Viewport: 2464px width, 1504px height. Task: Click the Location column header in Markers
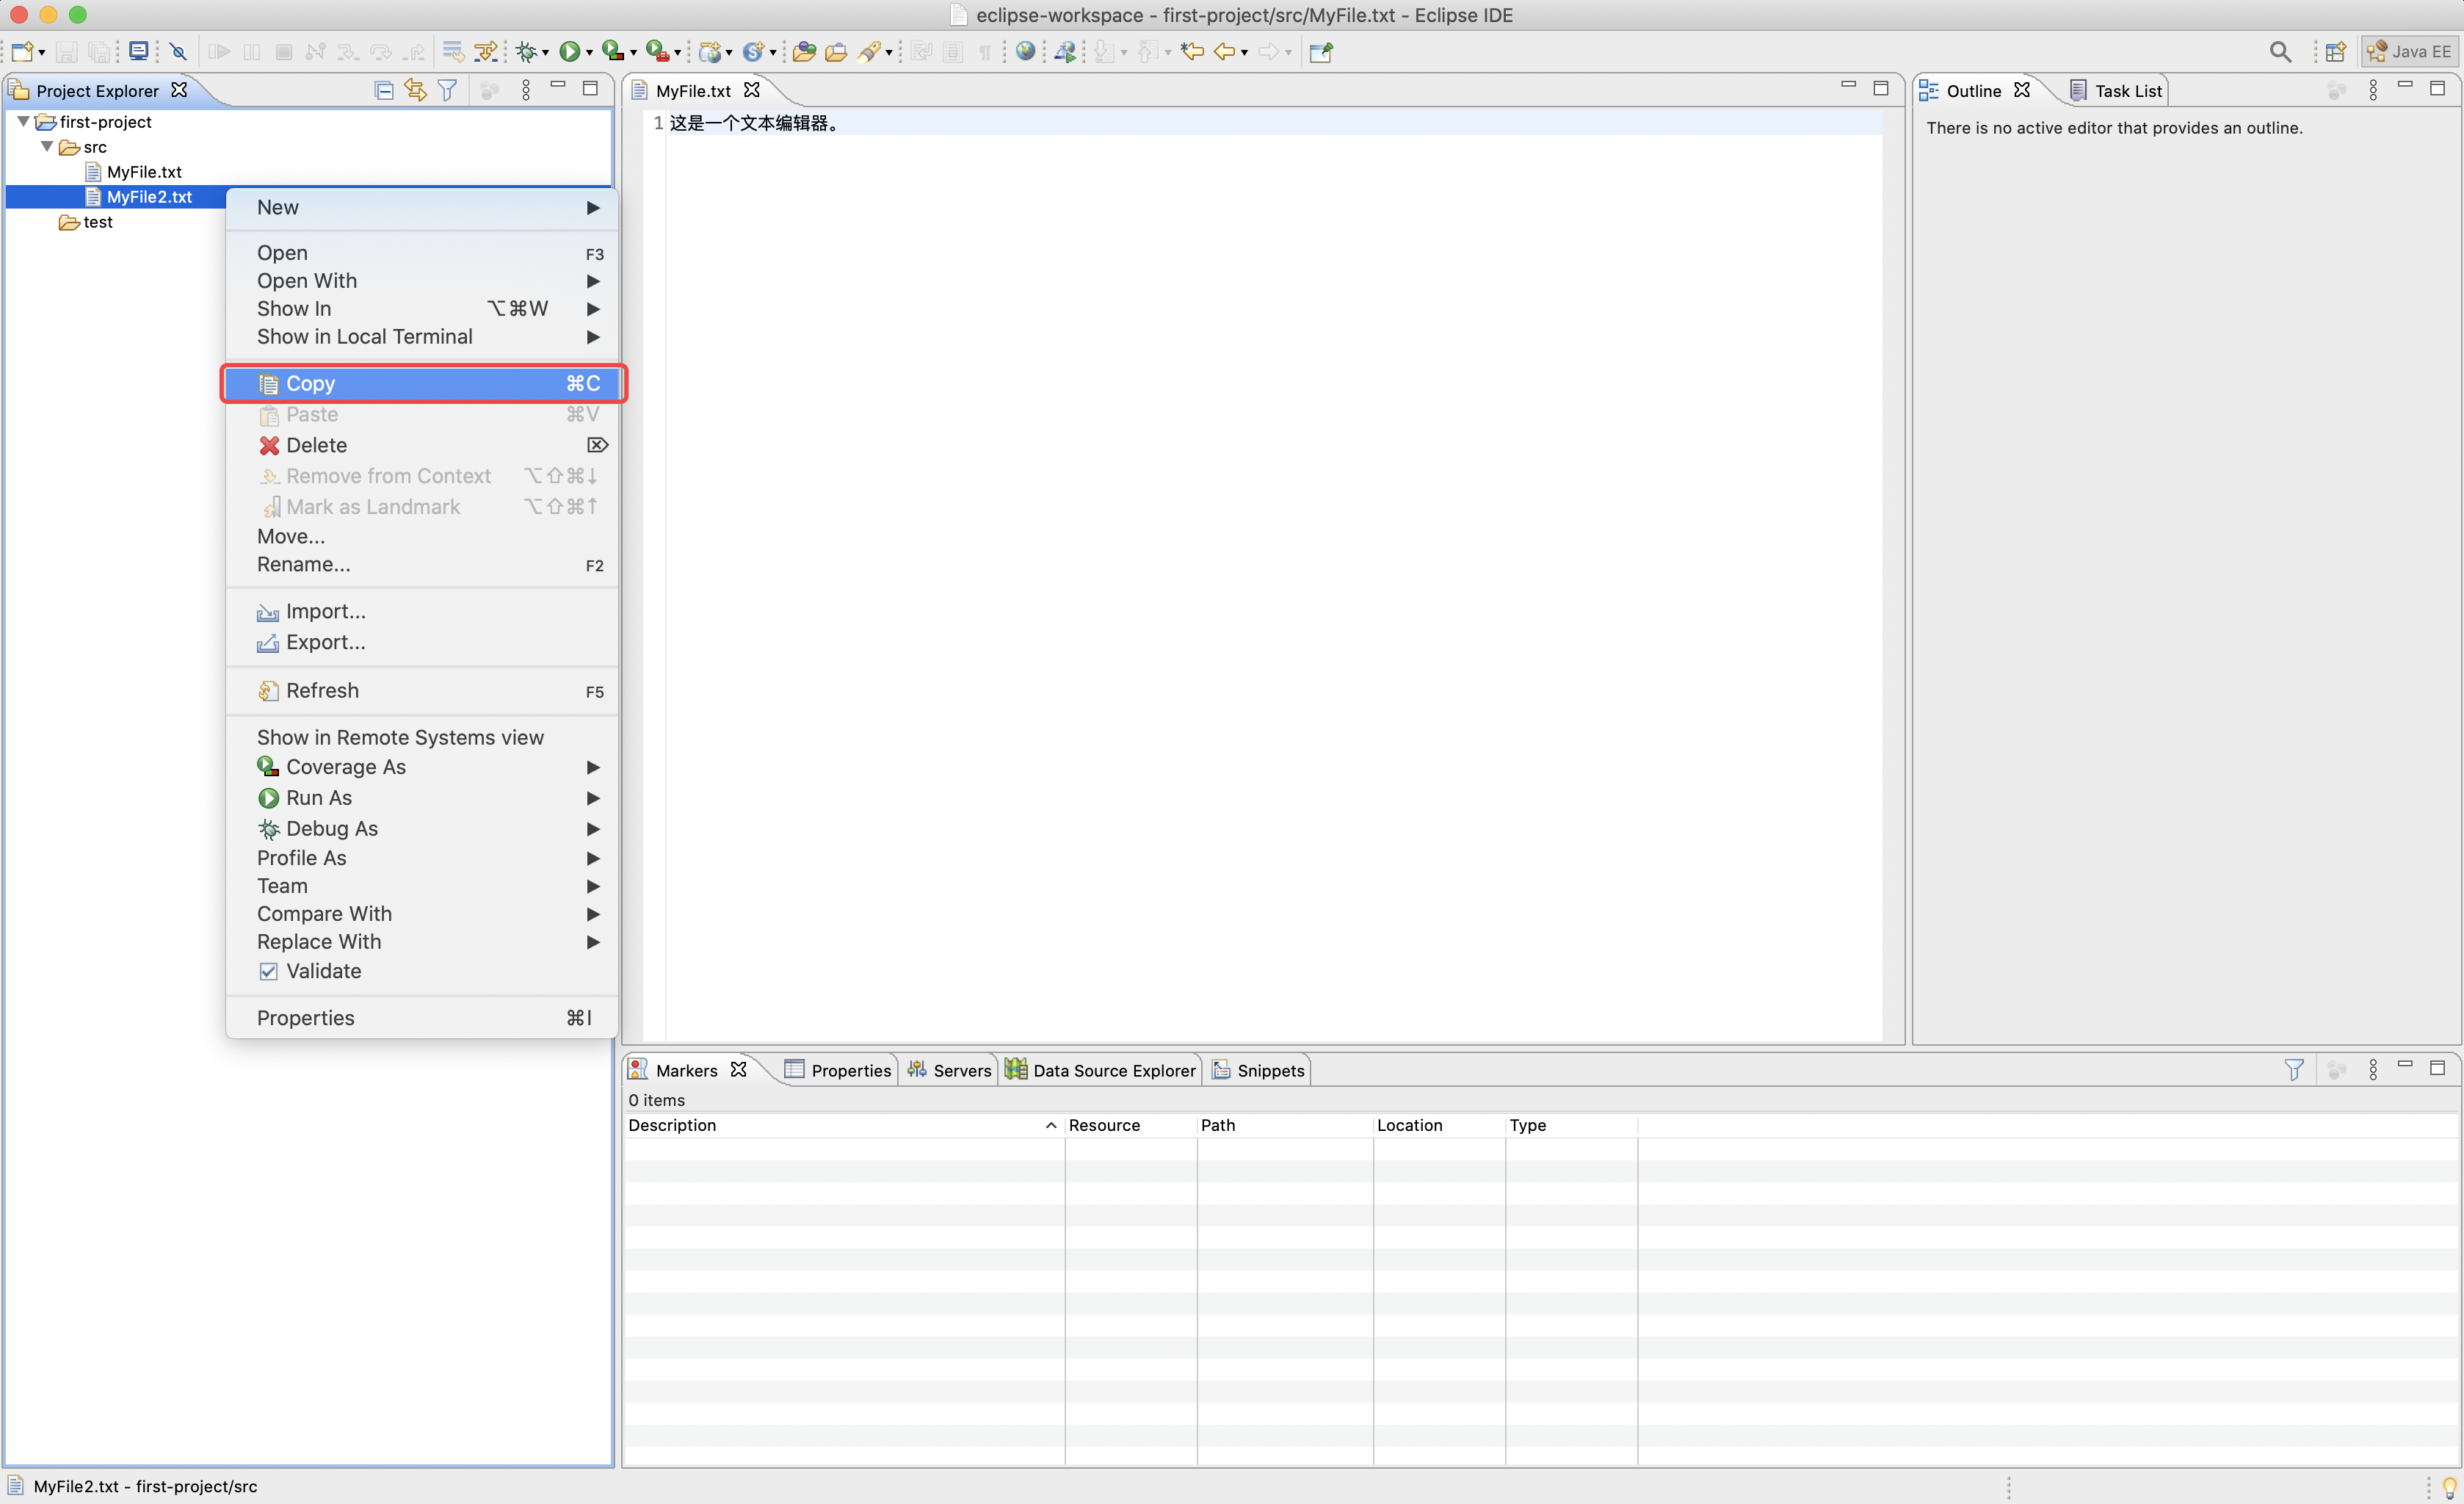pos(1438,1125)
